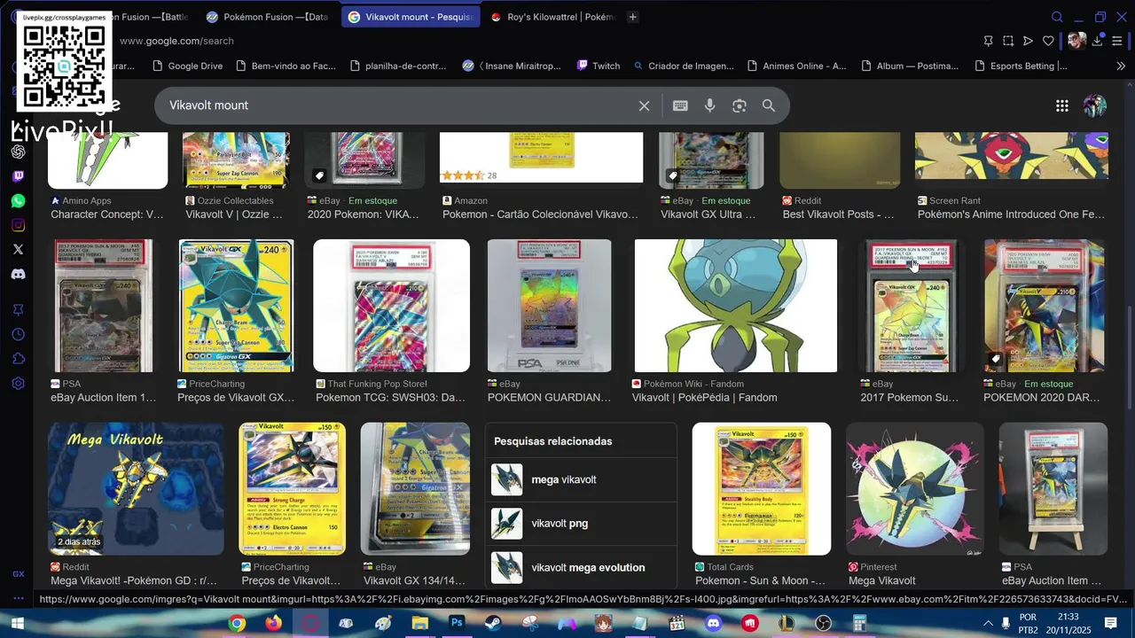Open the pinboards sidebar icon
Screen dimensions: 1135x638
[x=18, y=309]
